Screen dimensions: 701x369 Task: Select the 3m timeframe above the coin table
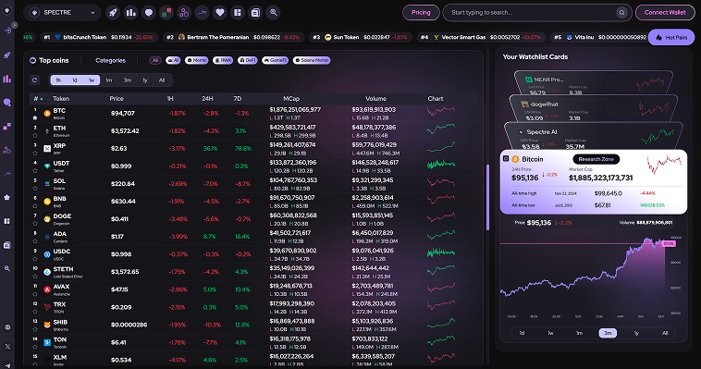point(128,80)
